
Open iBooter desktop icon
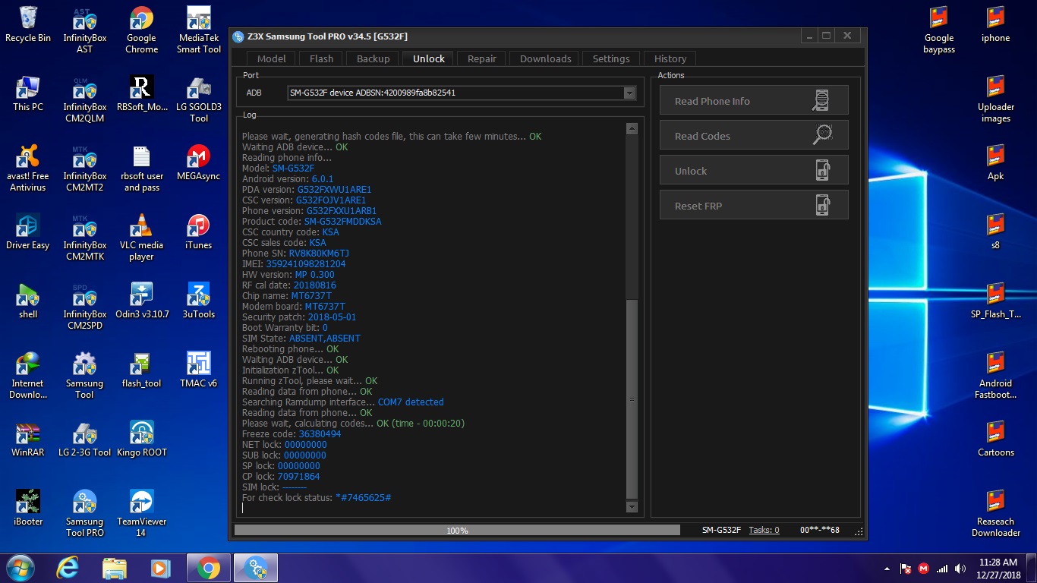pos(28,509)
